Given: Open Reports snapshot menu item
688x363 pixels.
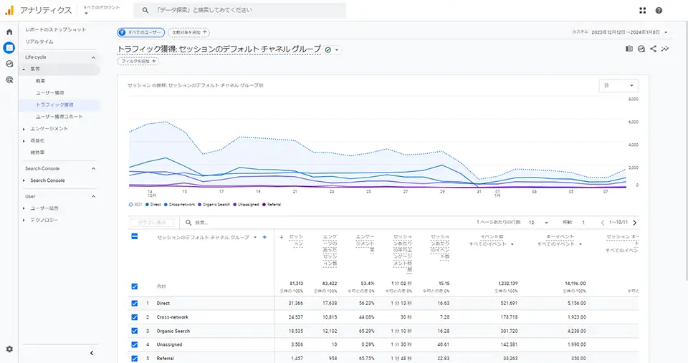Looking at the screenshot, I should [56, 29].
